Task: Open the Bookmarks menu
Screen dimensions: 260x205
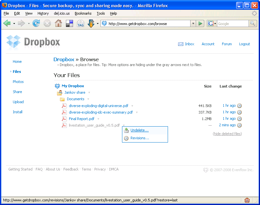Action: click(x=83, y=13)
